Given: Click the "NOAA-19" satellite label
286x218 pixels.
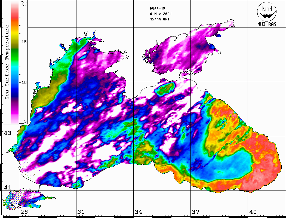Looking at the screenshot, I should click(158, 8).
